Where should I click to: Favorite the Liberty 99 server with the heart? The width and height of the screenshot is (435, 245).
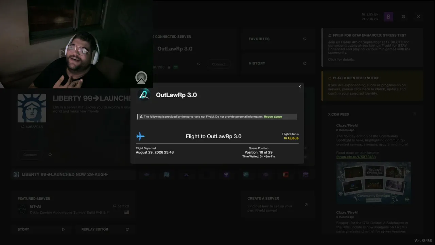pos(50,155)
